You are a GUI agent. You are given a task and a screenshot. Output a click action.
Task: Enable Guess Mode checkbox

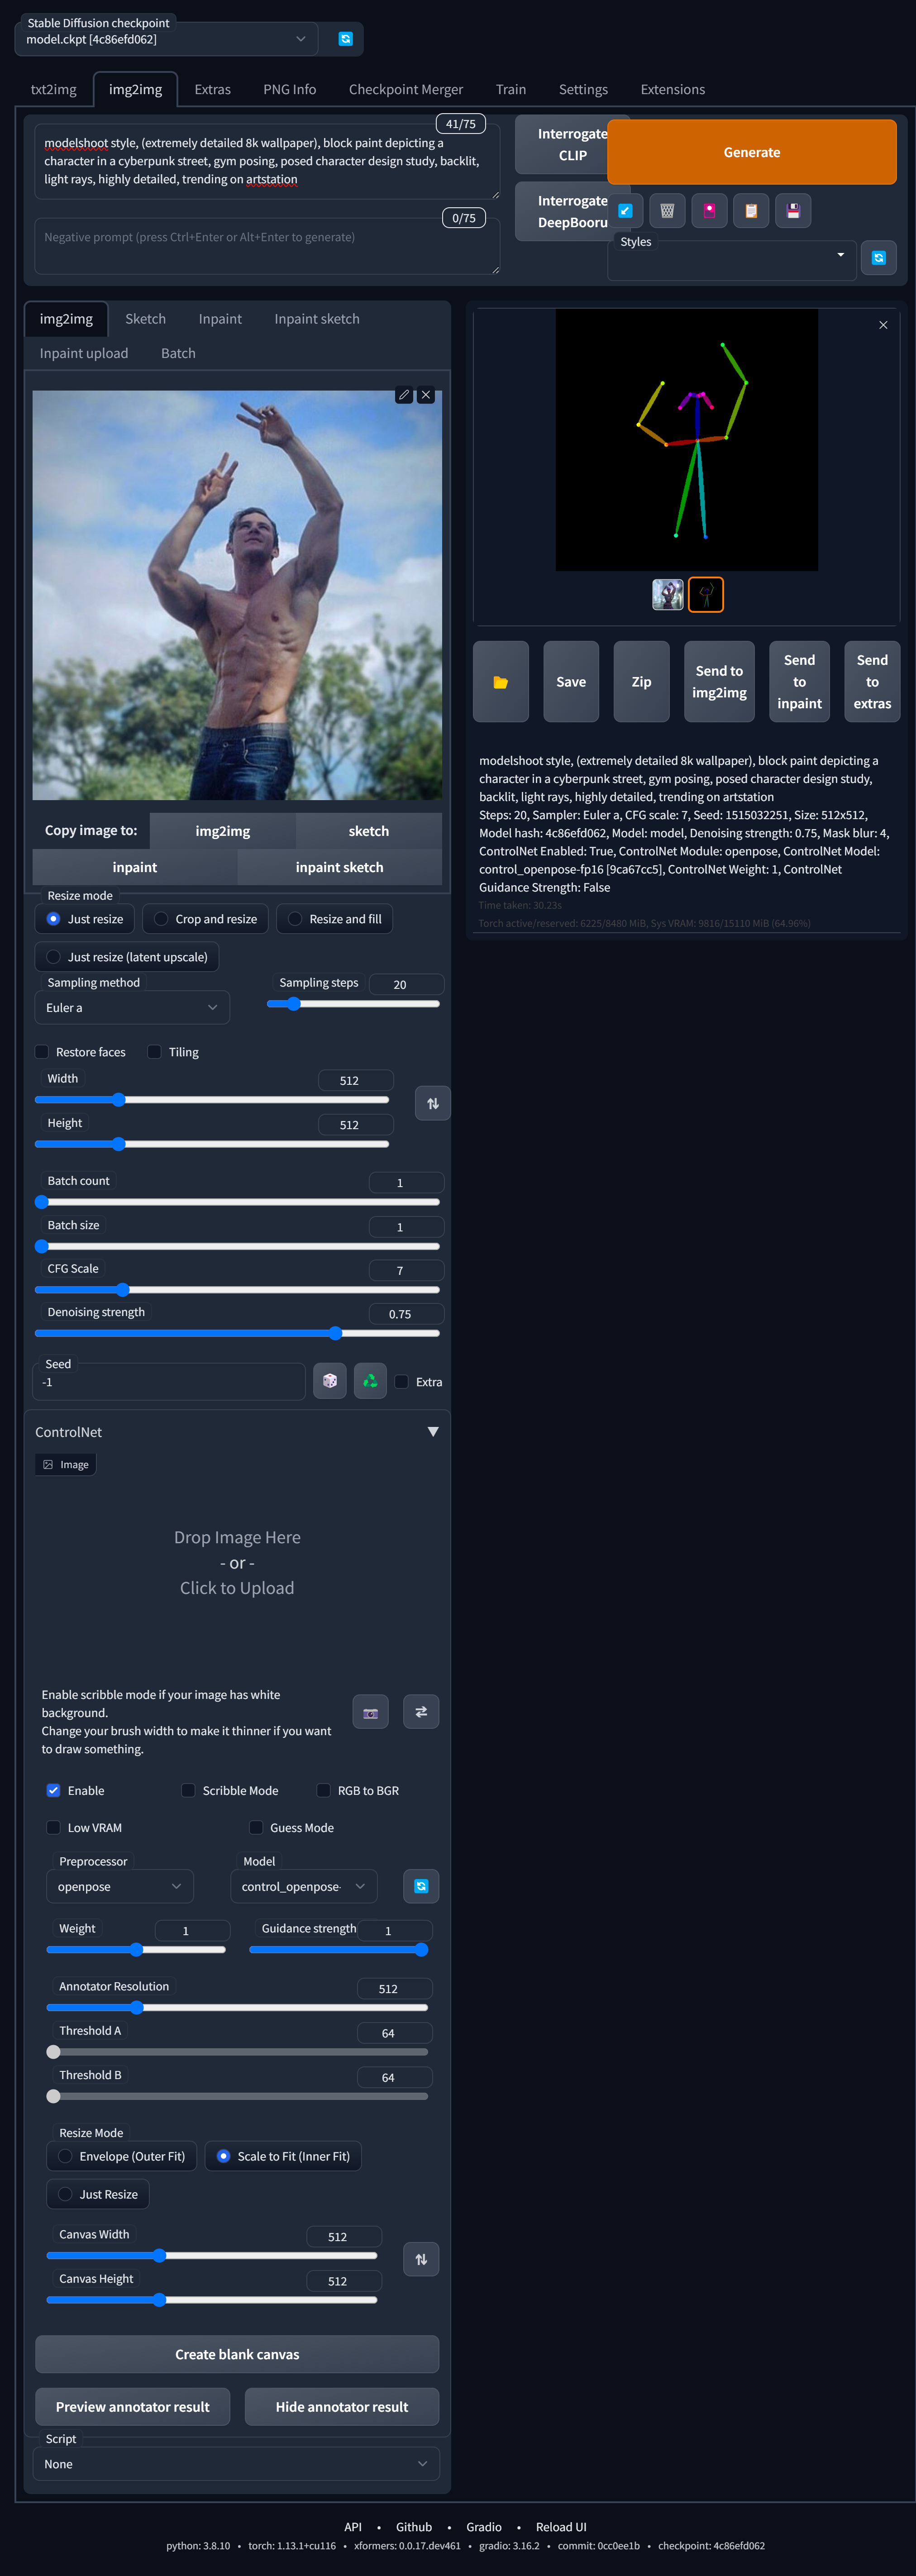(256, 1827)
